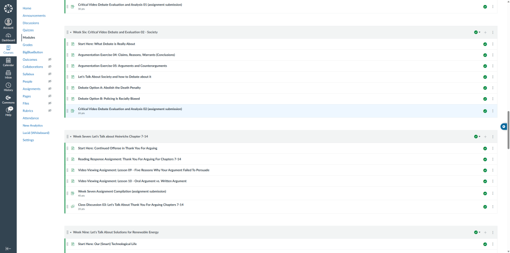Image resolution: width=510 pixels, height=253 pixels.
Task: Open Week Seven Assignment Compilation link
Action: pos(122,191)
